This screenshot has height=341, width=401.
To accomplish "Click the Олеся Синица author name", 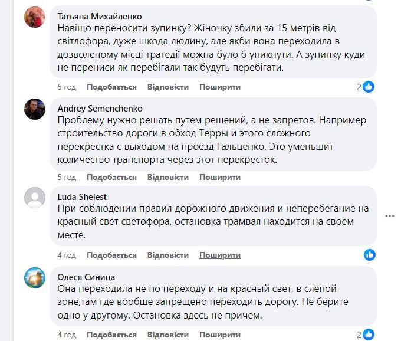I will (x=86, y=277).
